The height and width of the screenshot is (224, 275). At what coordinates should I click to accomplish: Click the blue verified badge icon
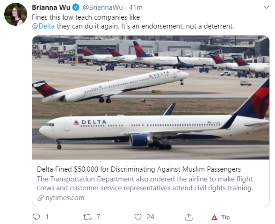(x=76, y=7)
